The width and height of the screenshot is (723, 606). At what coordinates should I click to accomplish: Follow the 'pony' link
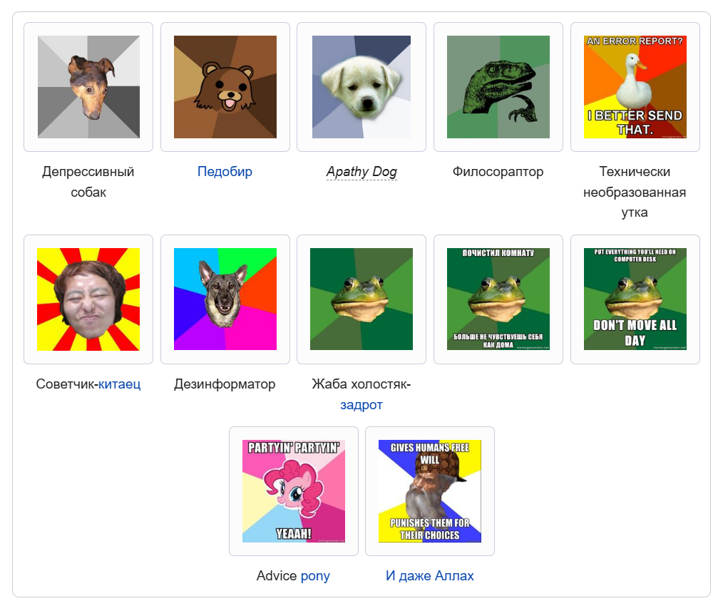[x=315, y=576]
